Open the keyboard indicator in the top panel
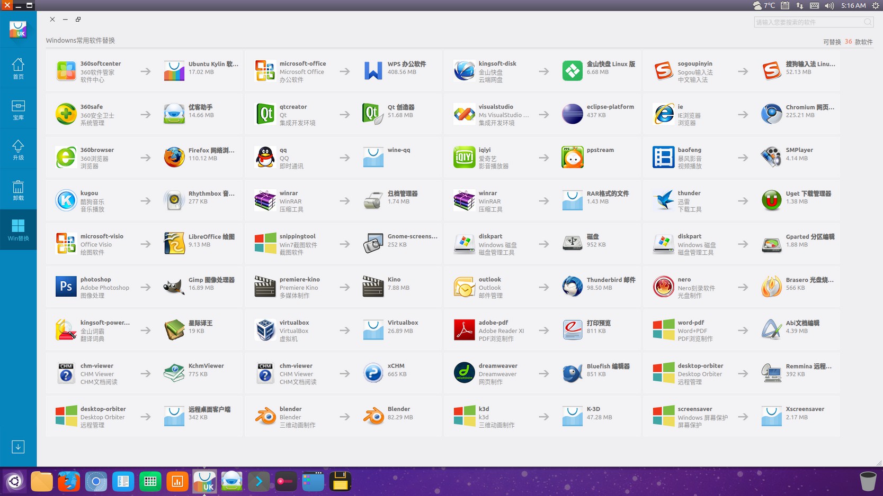 pos(814,6)
